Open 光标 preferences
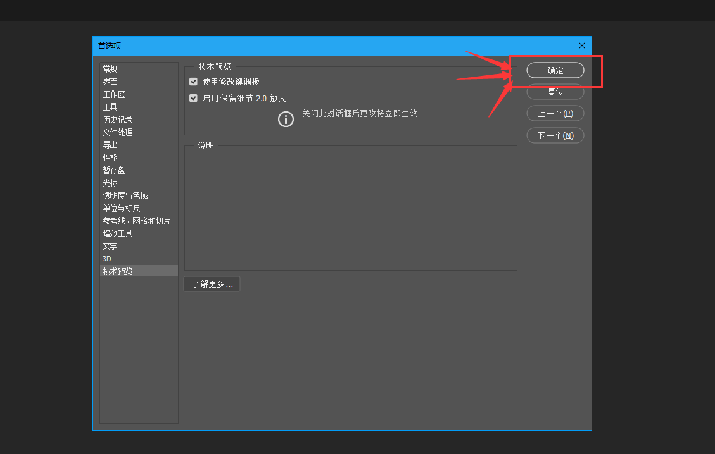Image resolution: width=715 pixels, height=454 pixels. click(139, 183)
